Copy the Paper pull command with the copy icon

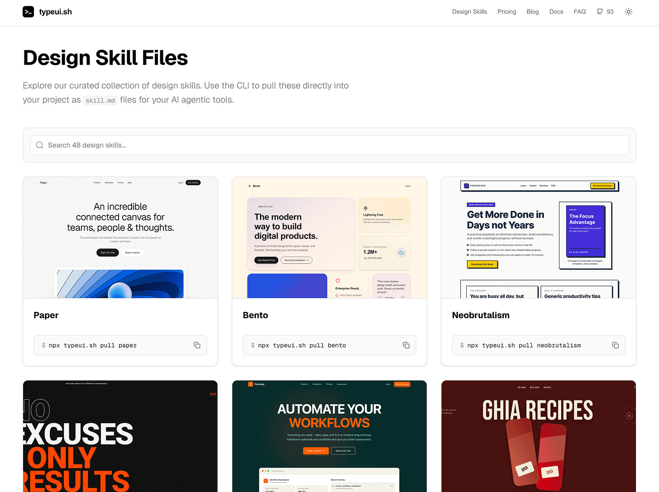point(197,345)
